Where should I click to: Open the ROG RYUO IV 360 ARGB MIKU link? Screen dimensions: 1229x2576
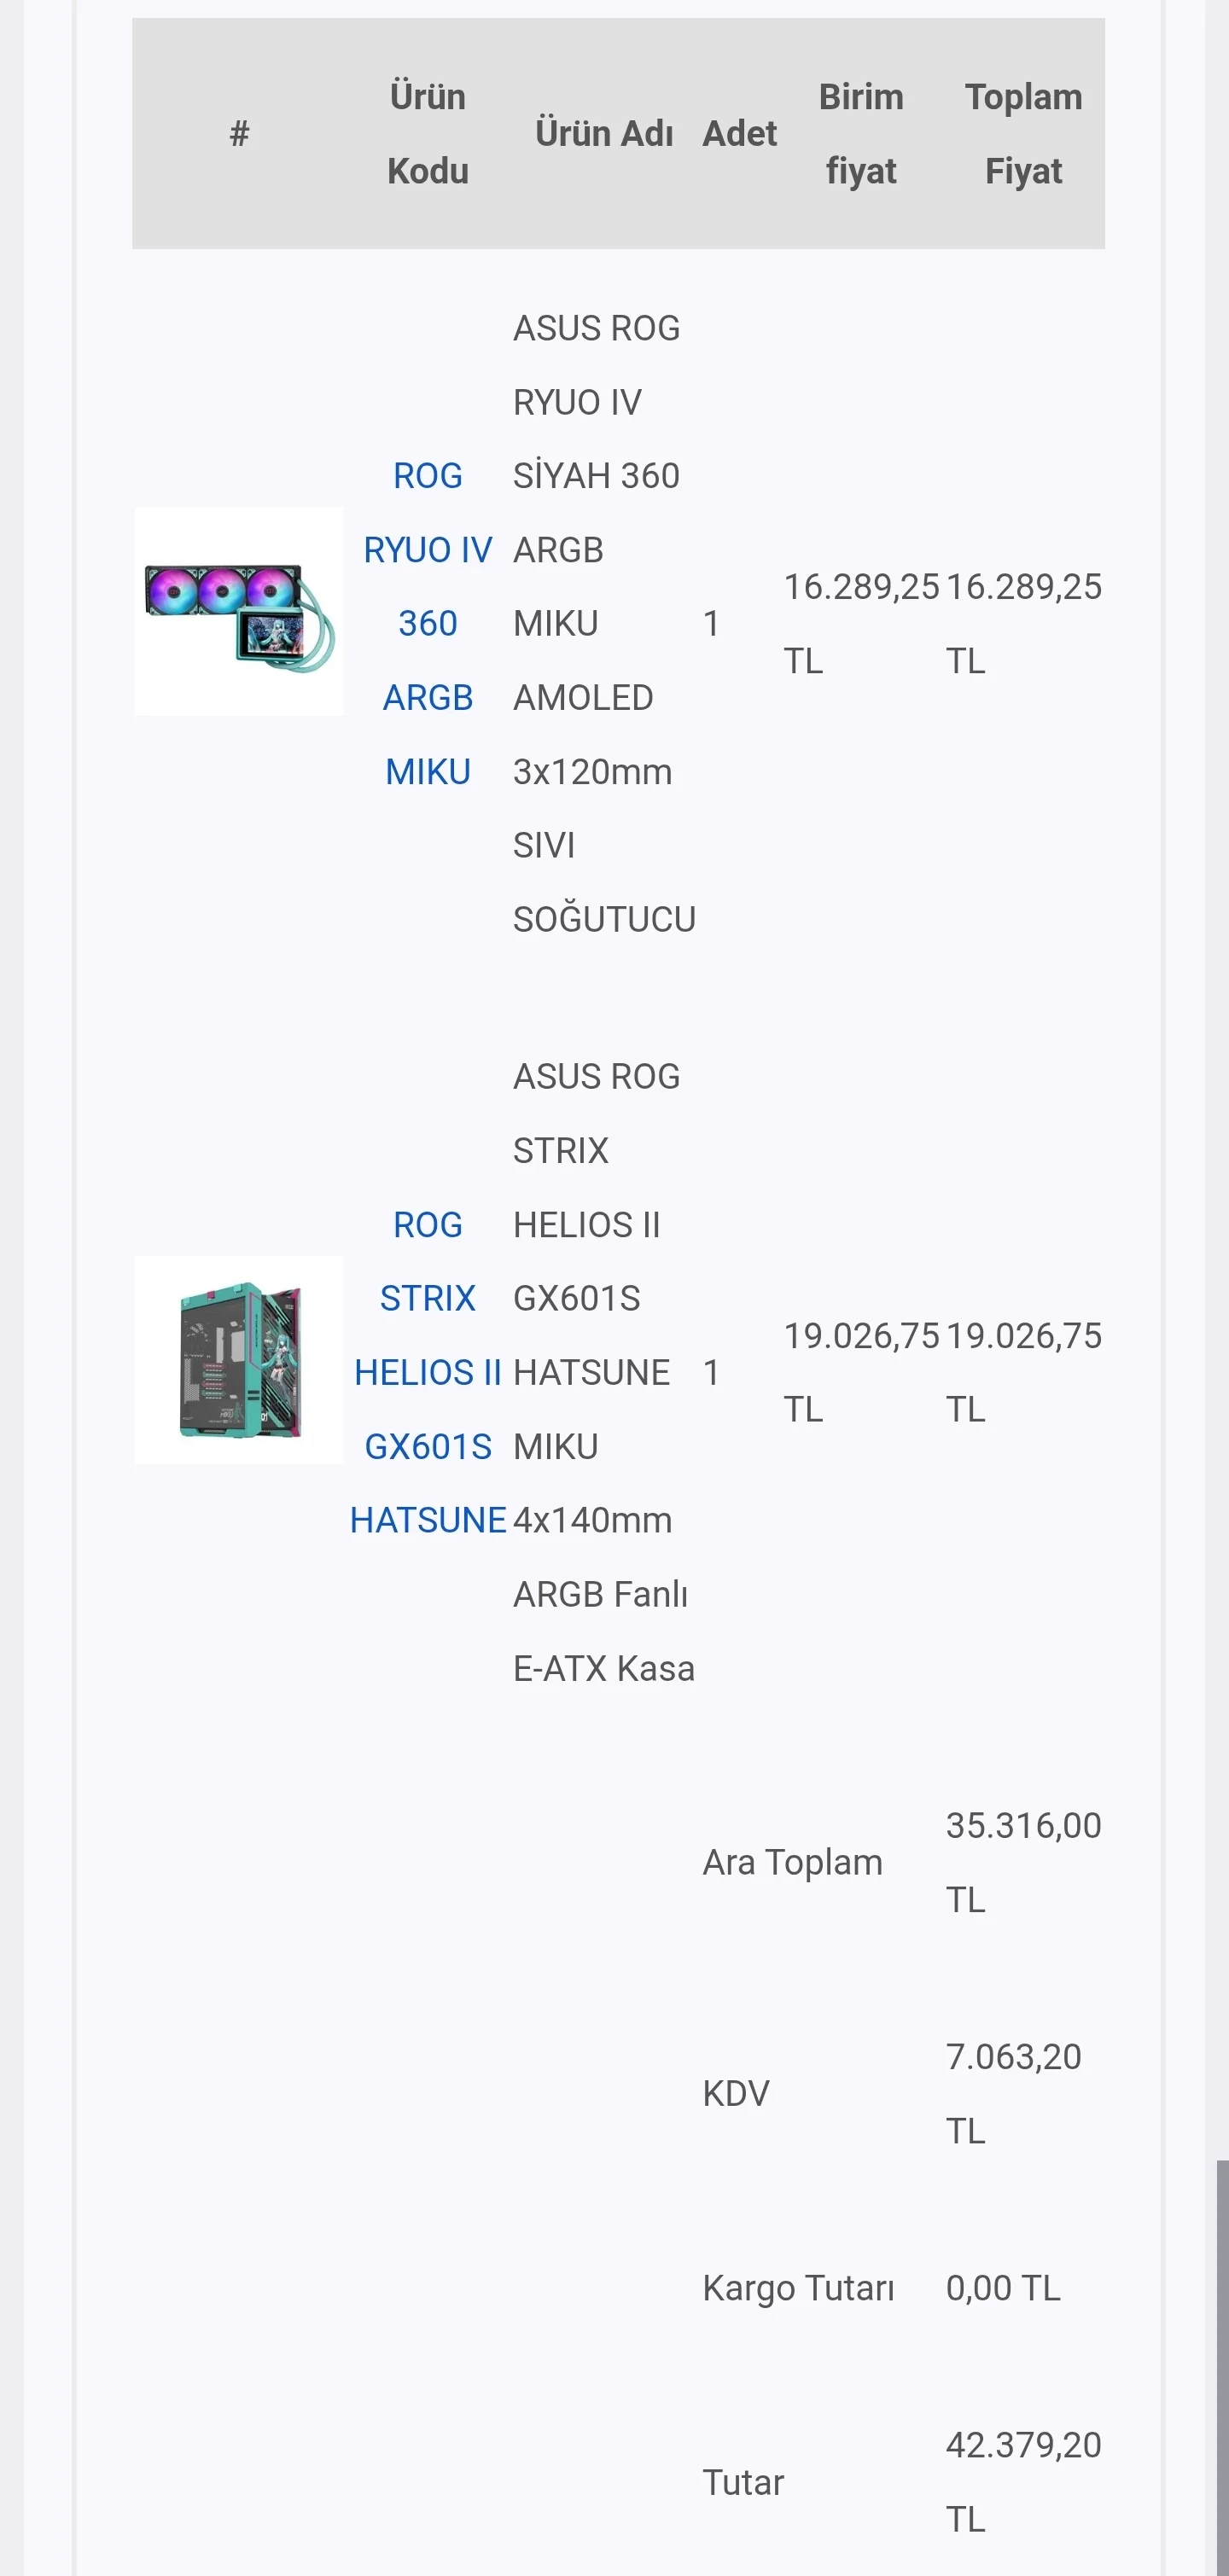[428, 623]
